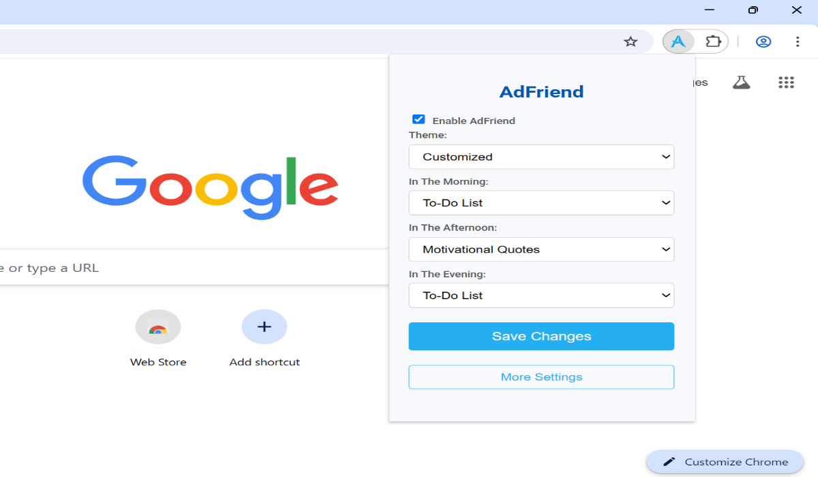Open the In The Evening dropdown

pos(541,295)
